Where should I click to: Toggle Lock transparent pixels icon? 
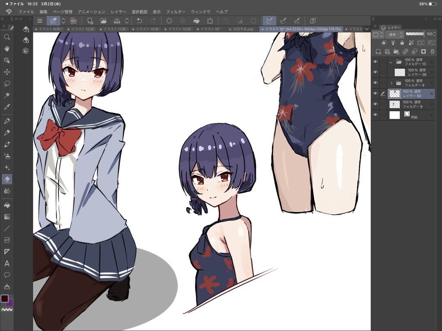click(x=411, y=43)
